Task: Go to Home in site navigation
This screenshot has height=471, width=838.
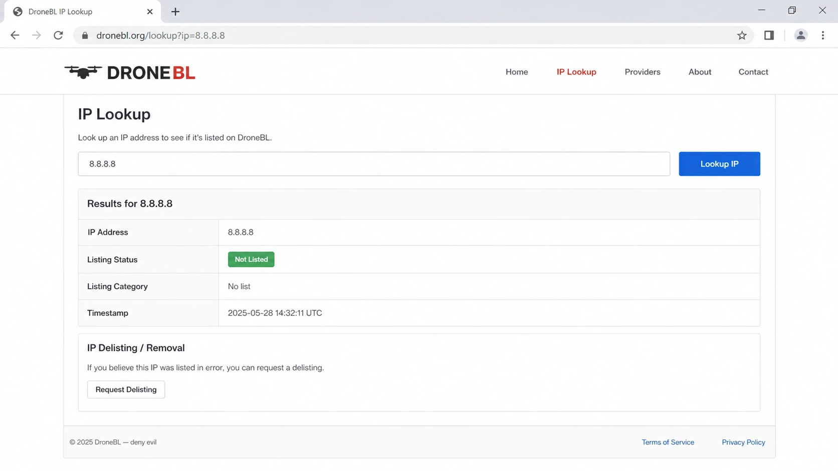Action: [517, 72]
